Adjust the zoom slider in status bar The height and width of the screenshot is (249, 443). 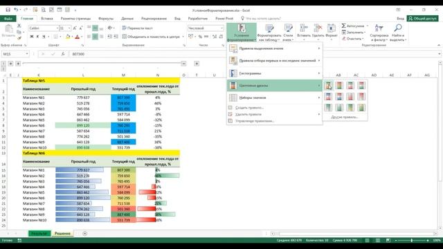[412, 240]
